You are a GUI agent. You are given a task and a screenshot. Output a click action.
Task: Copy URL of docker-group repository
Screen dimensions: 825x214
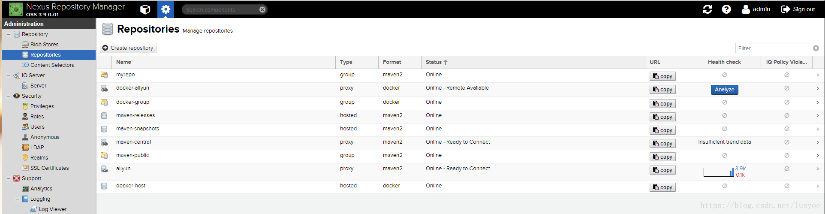pyautogui.click(x=662, y=104)
